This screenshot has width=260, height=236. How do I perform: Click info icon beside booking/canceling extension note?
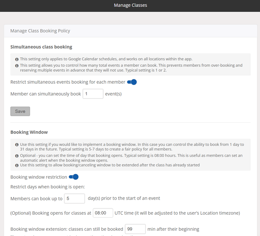[17, 165]
